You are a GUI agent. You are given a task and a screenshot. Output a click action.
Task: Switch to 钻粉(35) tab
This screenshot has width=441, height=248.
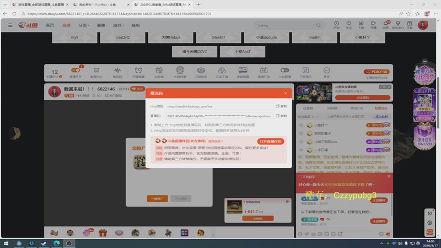click(x=381, y=108)
